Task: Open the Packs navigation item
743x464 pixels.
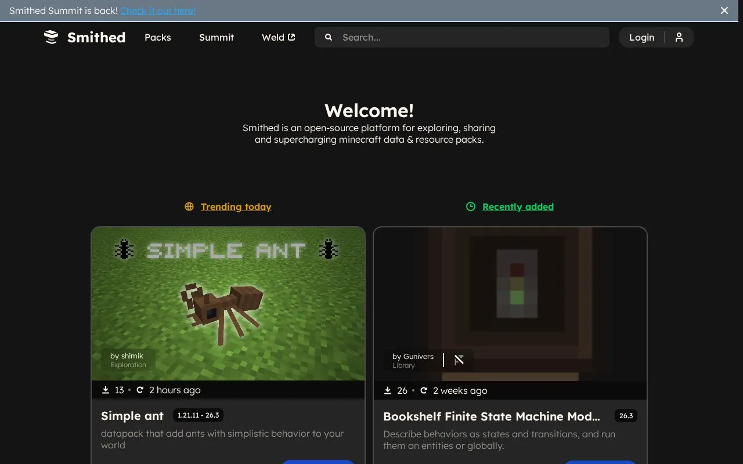Action: pos(158,37)
